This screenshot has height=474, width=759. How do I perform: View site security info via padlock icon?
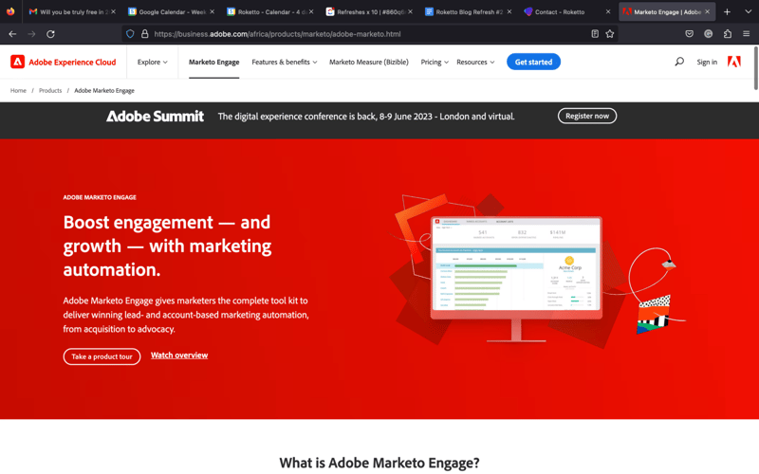point(144,34)
